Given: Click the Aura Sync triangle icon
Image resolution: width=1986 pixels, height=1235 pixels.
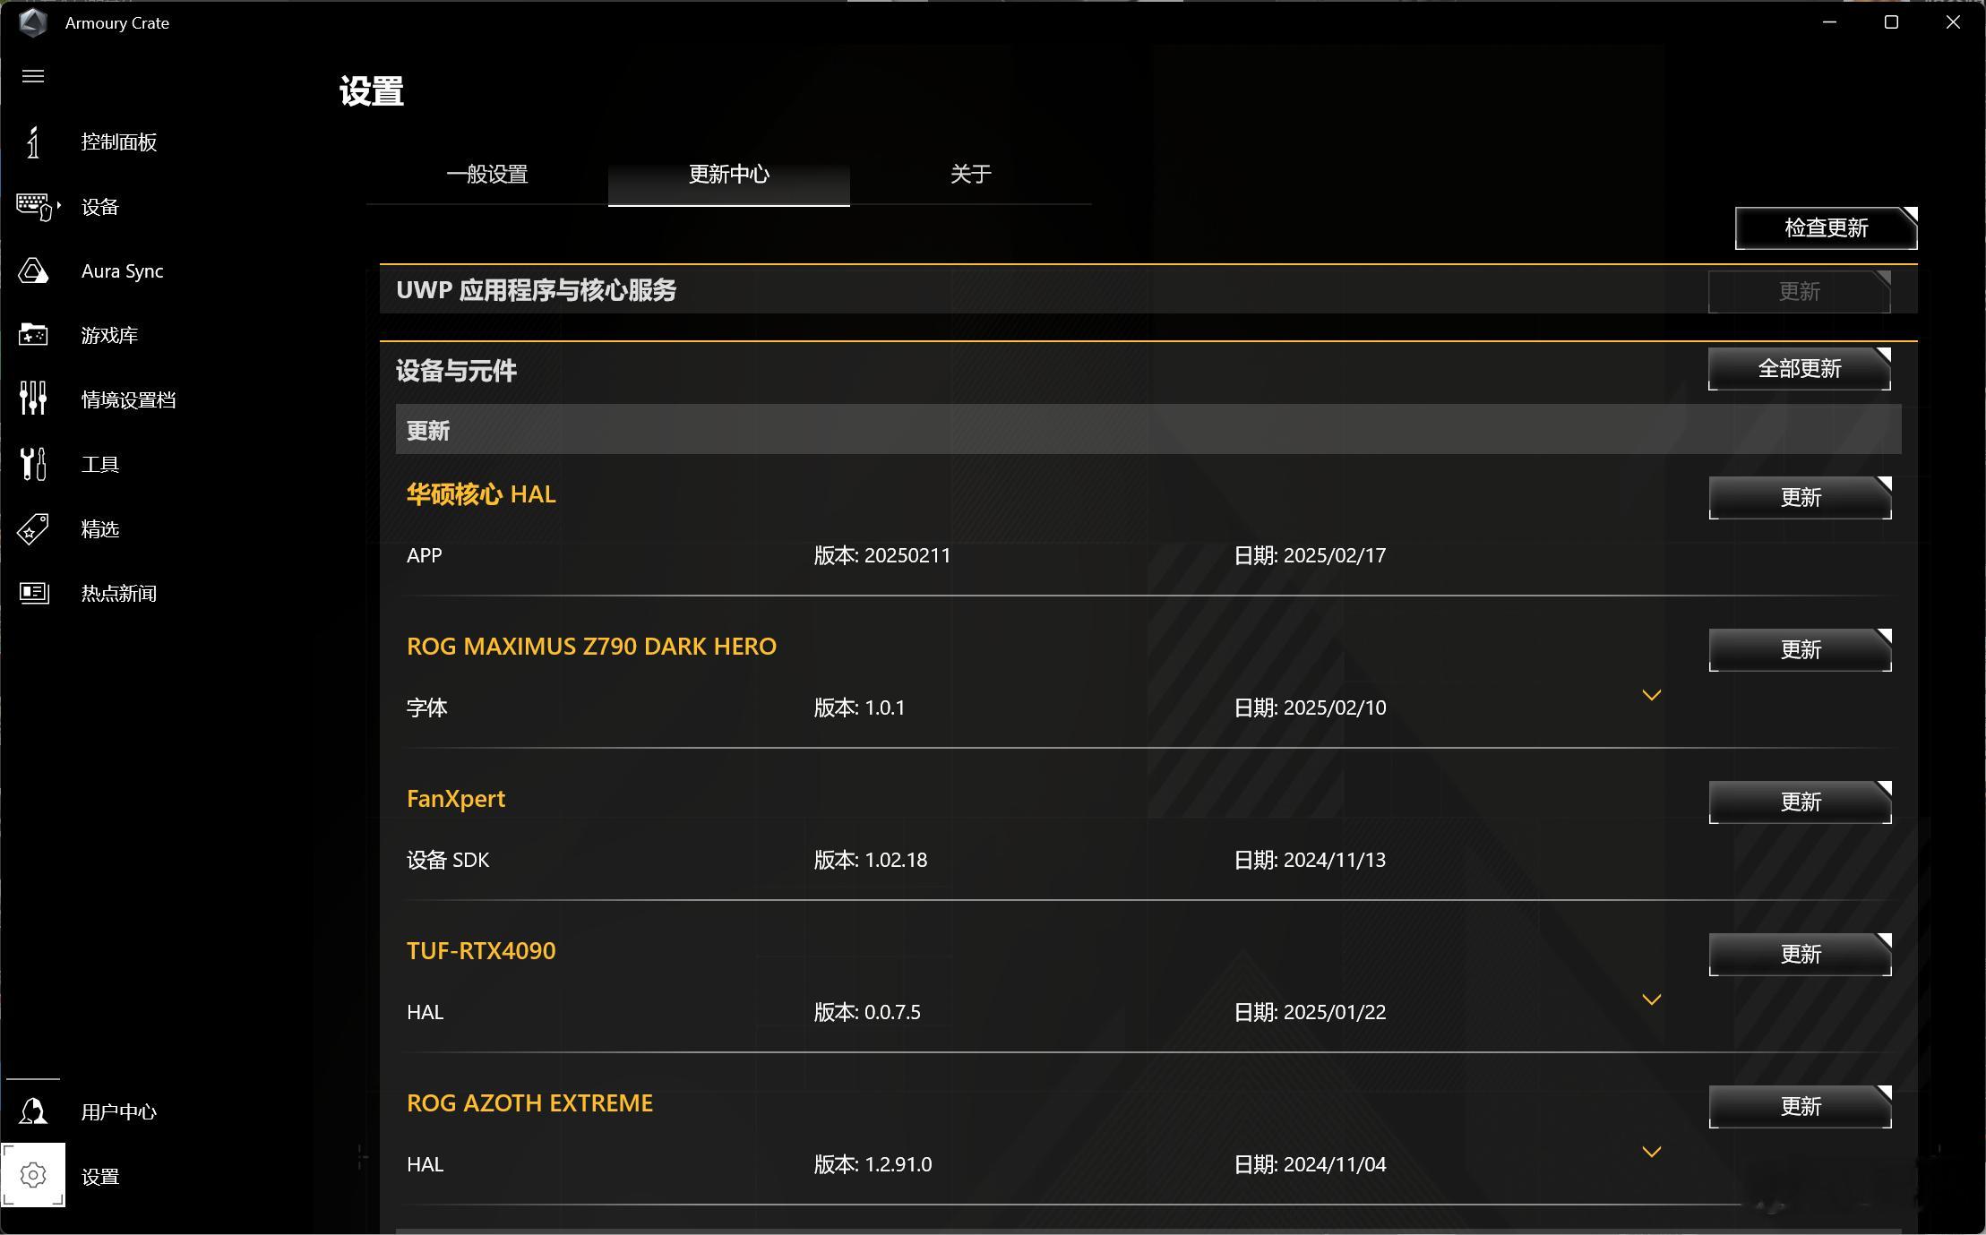Looking at the screenshot, I should click(33, 270).
